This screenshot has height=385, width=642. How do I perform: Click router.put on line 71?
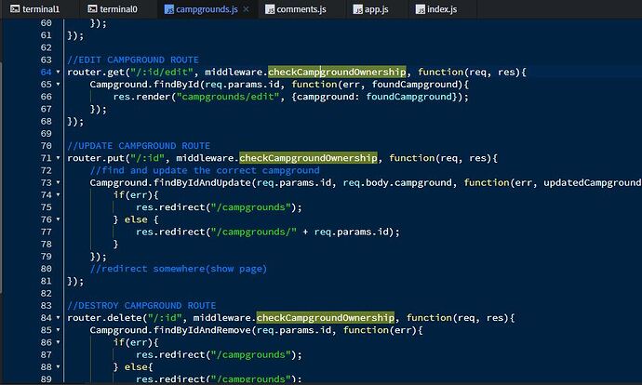[96, 158]
